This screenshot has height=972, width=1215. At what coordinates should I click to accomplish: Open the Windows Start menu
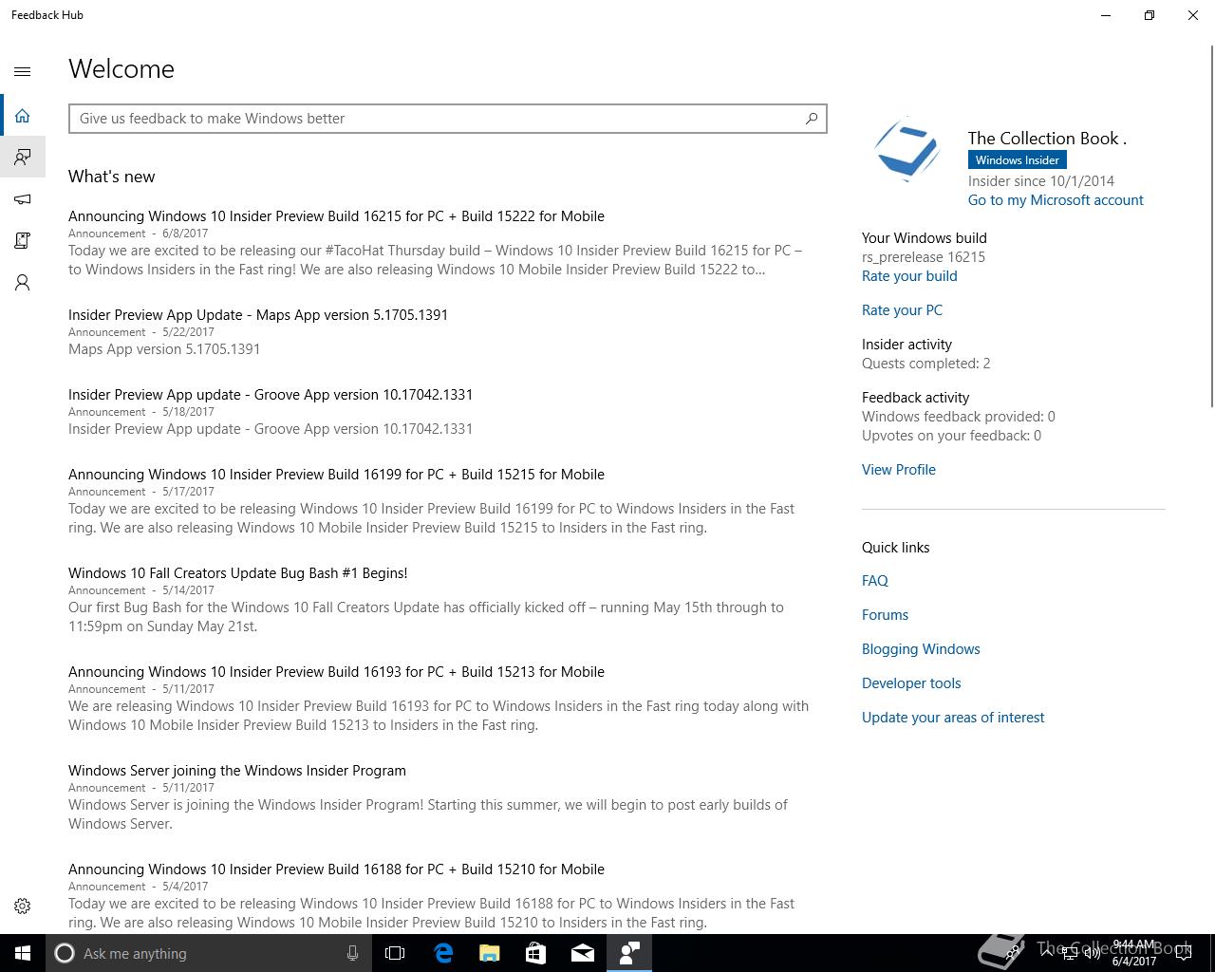click(23, 953)
